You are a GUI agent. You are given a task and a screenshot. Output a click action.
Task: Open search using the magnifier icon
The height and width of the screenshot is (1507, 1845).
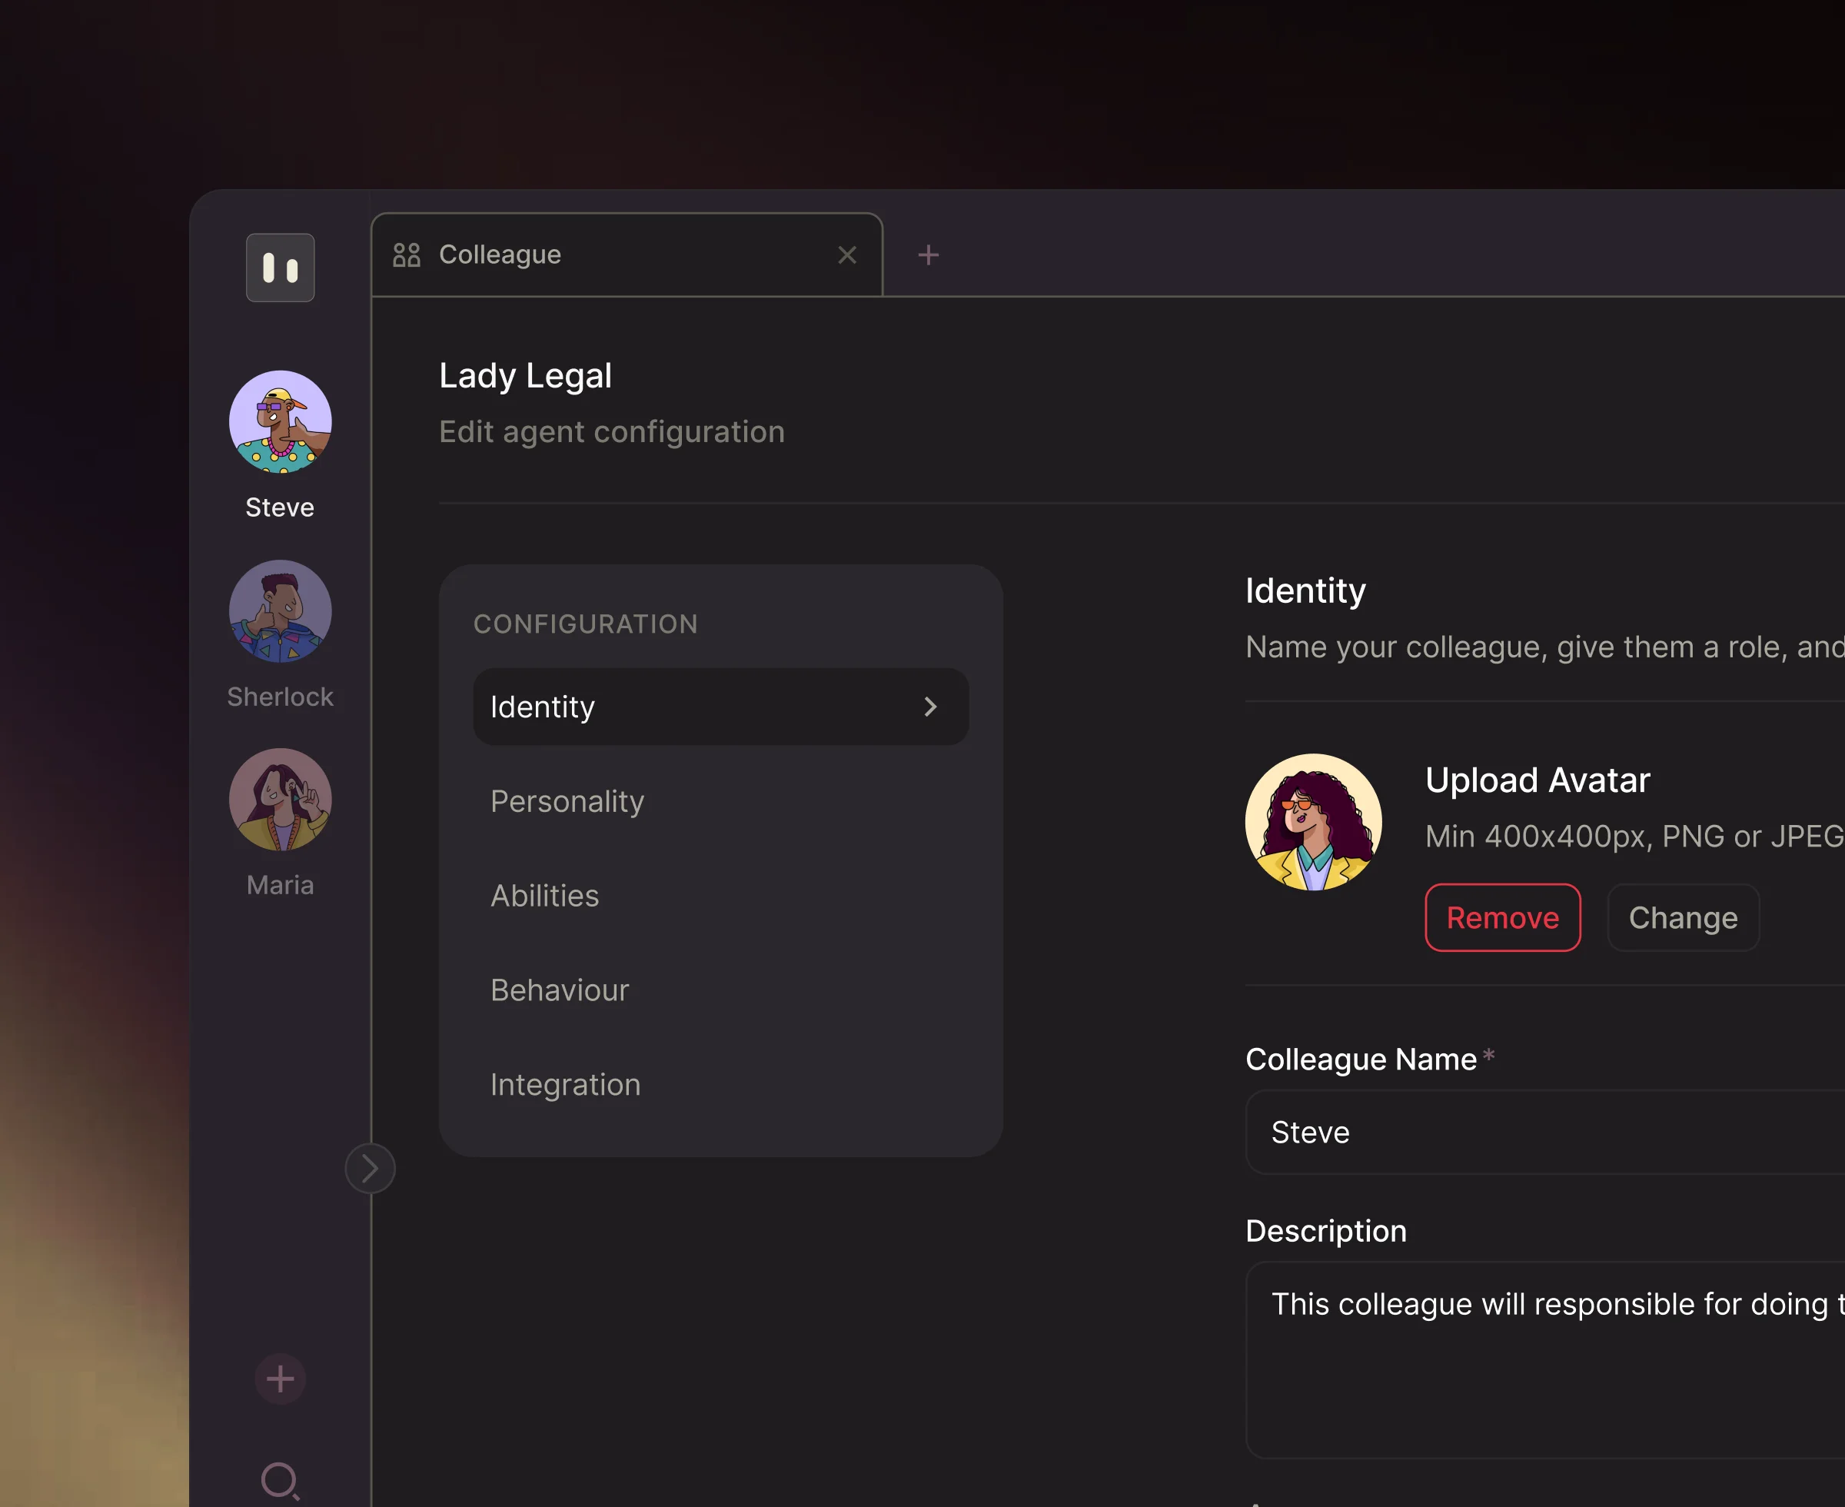(x=279, y=1481)
